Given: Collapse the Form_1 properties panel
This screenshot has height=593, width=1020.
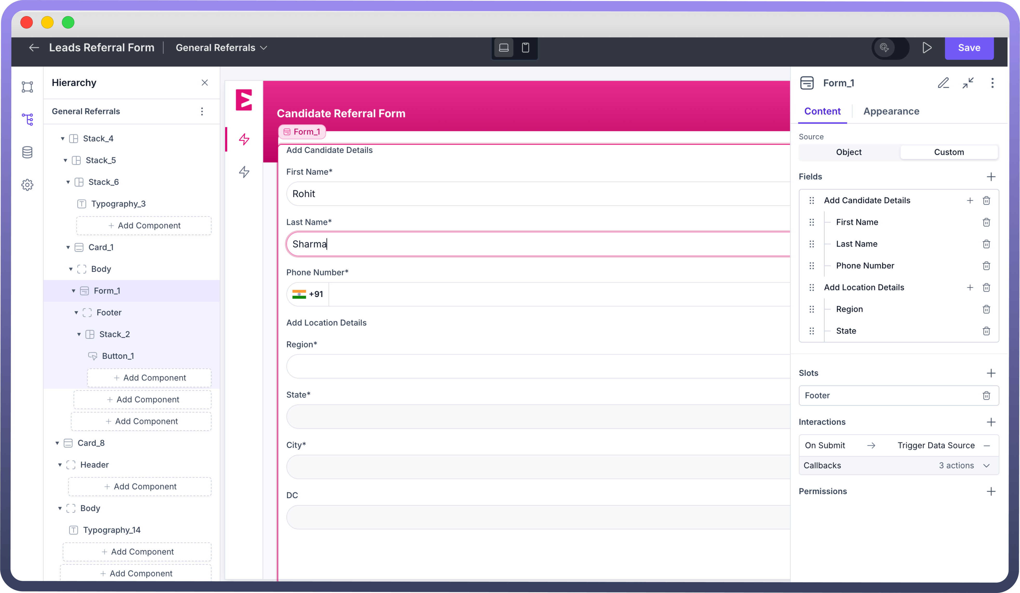Looking at the screenshot, I should coord(968,83).
